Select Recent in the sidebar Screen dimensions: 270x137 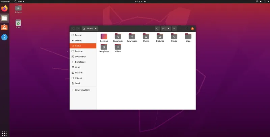78,35
